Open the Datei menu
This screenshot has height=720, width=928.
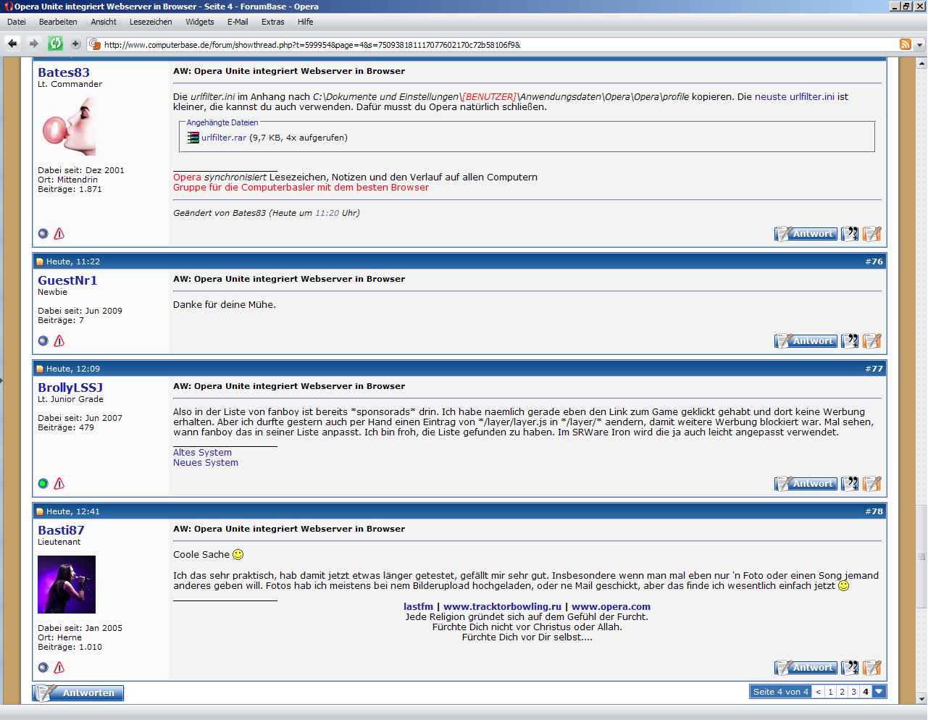(17, 22)
